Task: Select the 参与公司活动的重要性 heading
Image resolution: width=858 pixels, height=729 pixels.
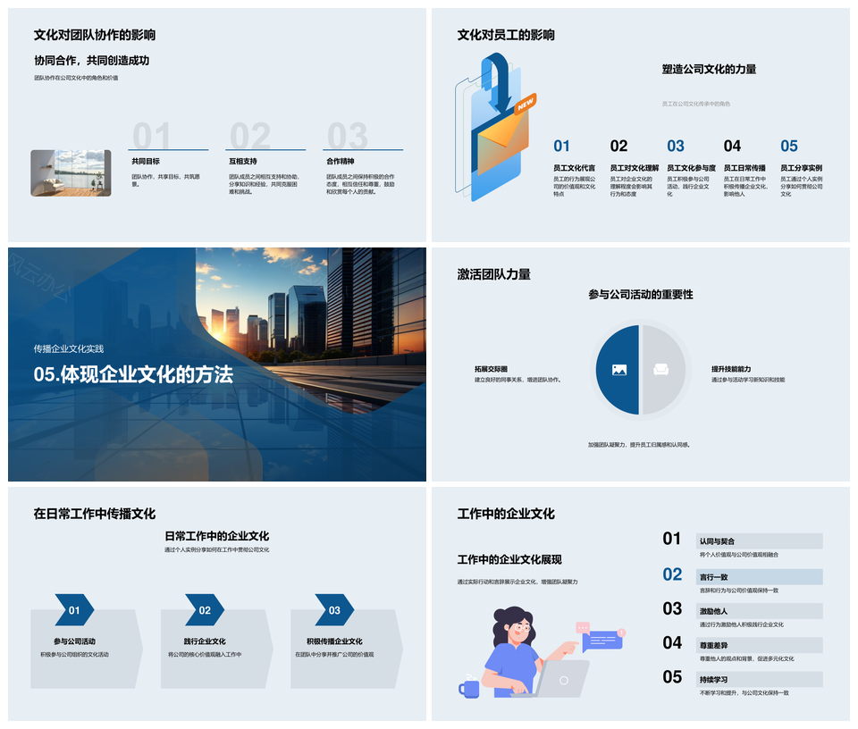Action: click(640, 294)
